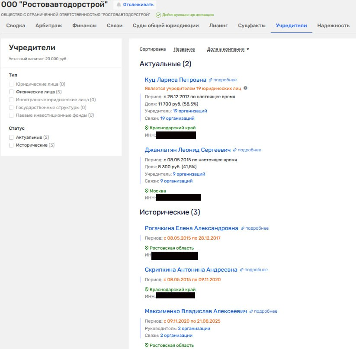
Task: Toggle the Исторические status checkbox
Action: [x=11, y=145]
